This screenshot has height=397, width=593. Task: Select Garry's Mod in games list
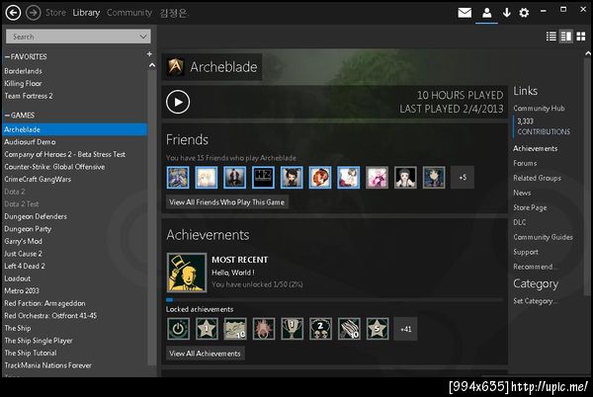click(x=23, y=241)
